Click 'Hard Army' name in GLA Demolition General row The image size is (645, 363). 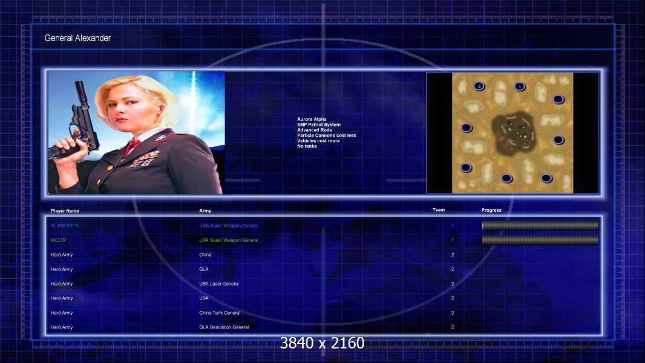[62, 327]
